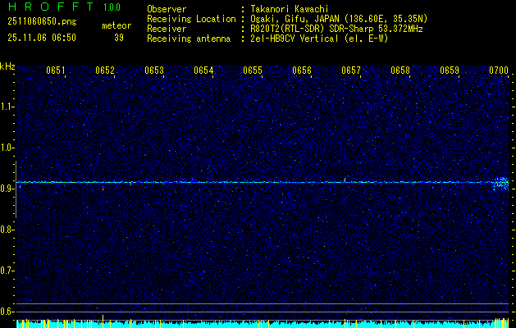This screenshot has height=328, width=516.
Task: Click the 1.1 kHz axis label
Action: tap(7, 107)
